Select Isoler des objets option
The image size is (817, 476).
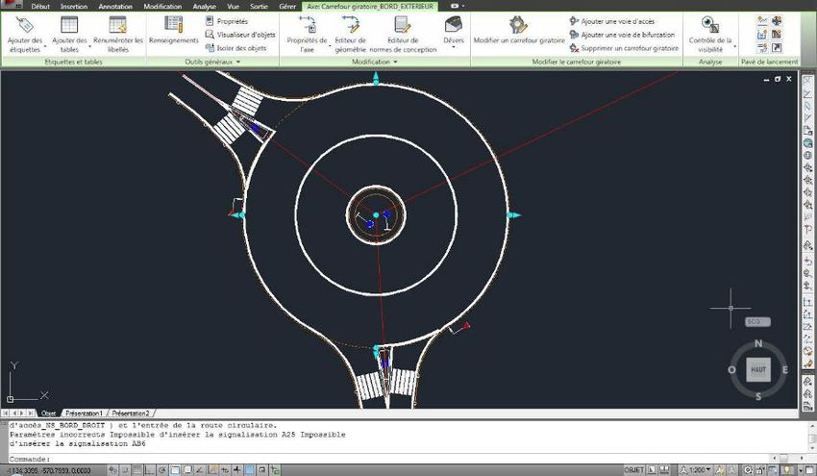click(x=239, y=47)
